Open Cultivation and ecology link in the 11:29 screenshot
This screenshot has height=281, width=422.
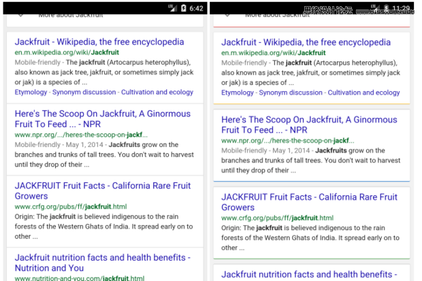tap(363, 93)
